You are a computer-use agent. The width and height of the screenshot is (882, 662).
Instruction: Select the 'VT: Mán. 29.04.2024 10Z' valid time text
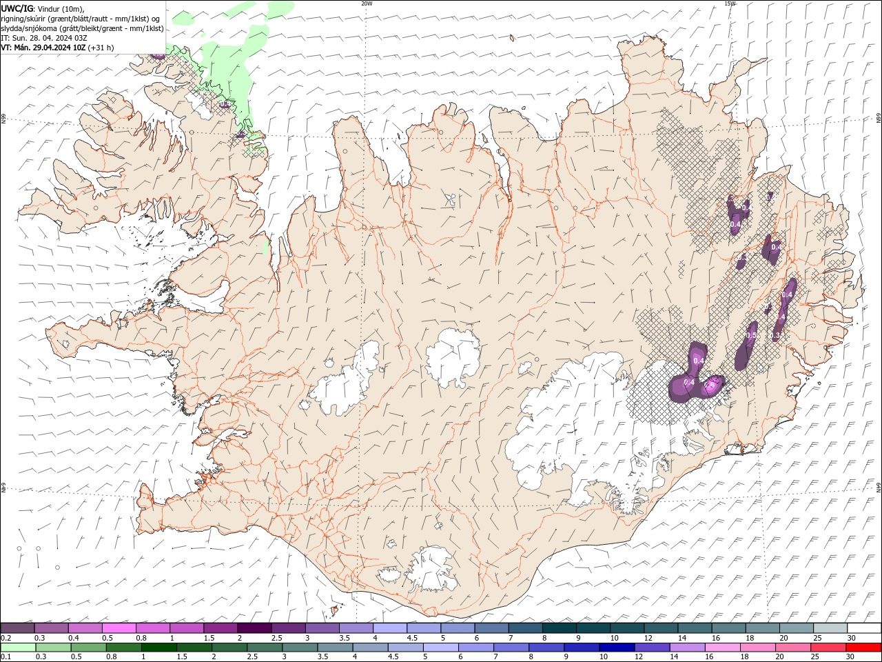pyautogui.click(x=43, y=48)
